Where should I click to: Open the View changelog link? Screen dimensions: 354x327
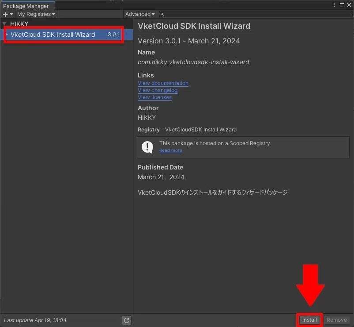158,90
